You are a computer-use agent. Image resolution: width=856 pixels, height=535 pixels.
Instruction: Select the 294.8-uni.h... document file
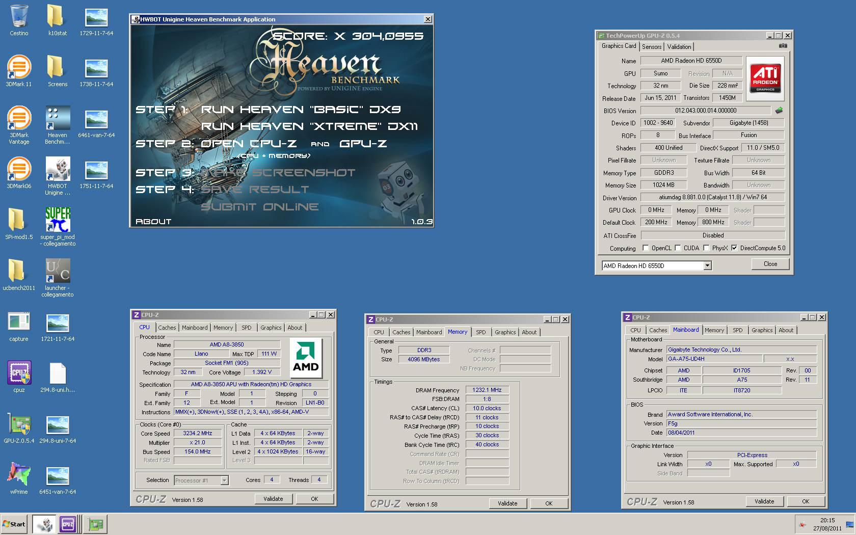click(58, 377)
